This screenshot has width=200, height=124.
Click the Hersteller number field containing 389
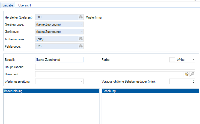pos(56,17)
